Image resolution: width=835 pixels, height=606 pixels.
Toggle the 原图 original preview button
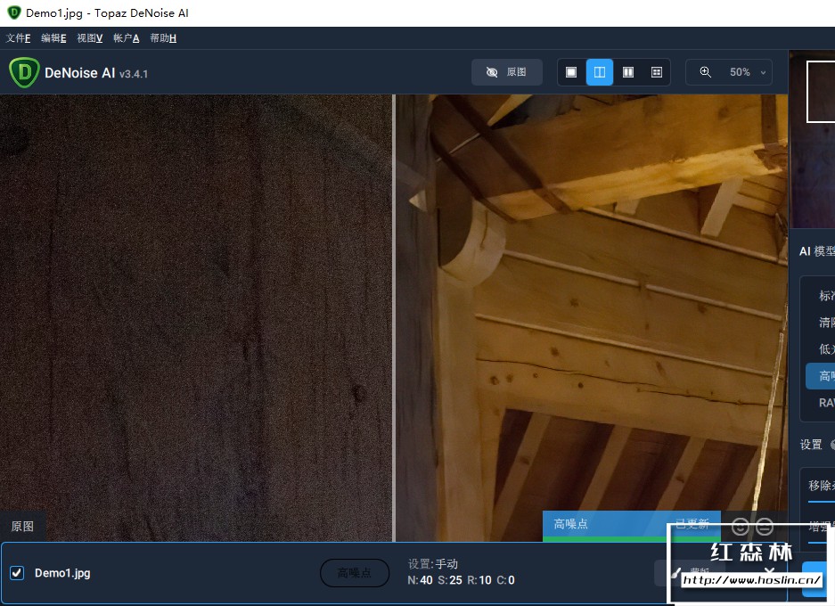pyautogui.click(x=506, y=72)
